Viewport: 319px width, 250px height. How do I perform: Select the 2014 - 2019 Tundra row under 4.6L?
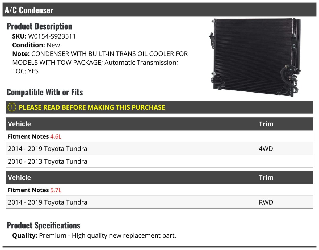tap(48, 149)
